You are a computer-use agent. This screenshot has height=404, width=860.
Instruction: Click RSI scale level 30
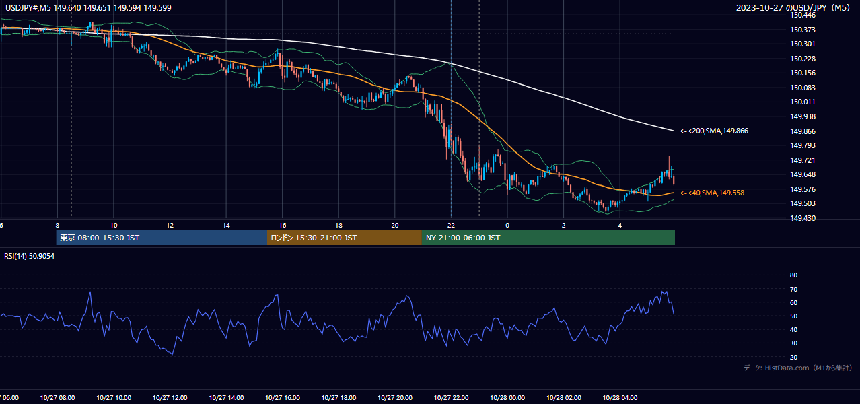point(793,343)
